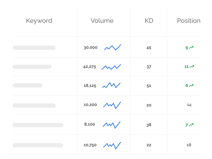Click the upward arrow next to position 11
This screenshot has height=159, width=212.
tap(192, 67)
